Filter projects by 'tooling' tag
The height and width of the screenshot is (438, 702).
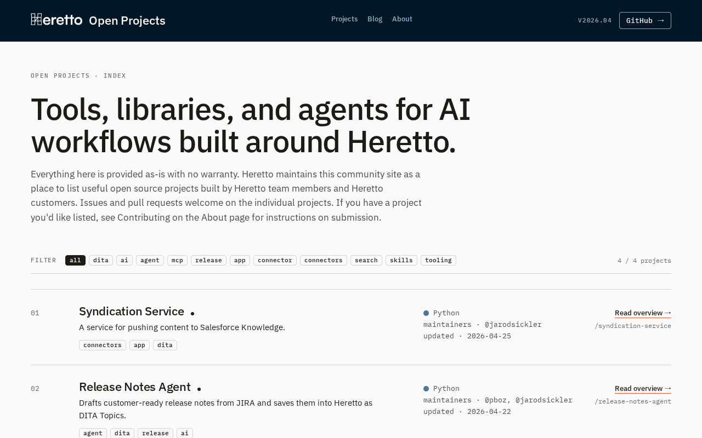pos(438,260)
